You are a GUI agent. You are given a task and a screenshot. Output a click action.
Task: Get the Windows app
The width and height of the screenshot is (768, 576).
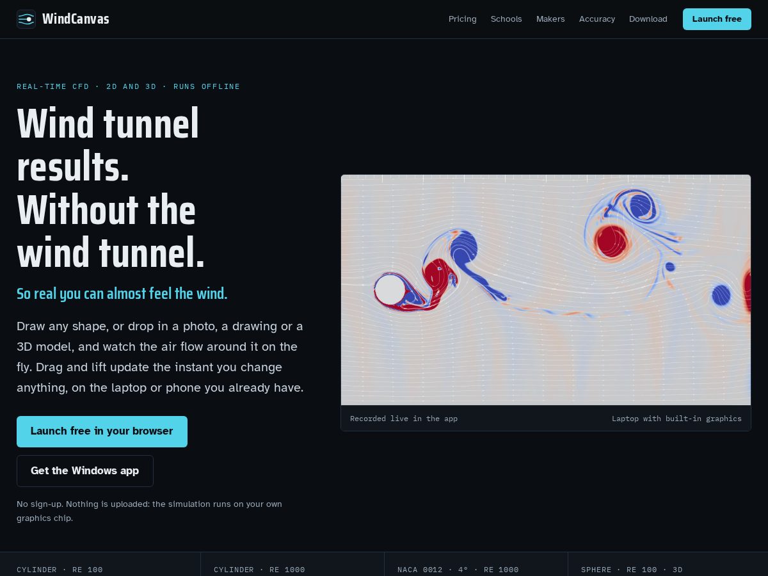coord(85,471)
